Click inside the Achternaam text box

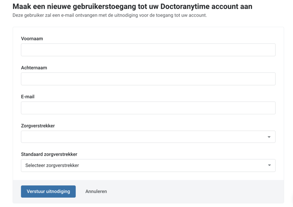[148, 79]
